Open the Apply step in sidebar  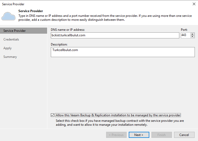tap(7, 48)
